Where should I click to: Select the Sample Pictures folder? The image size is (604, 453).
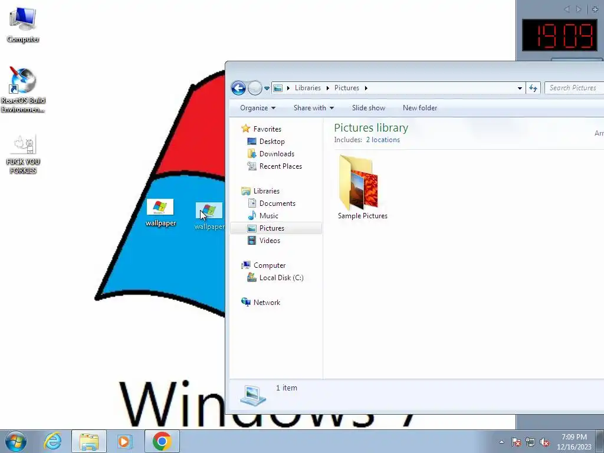pos(362,187)
